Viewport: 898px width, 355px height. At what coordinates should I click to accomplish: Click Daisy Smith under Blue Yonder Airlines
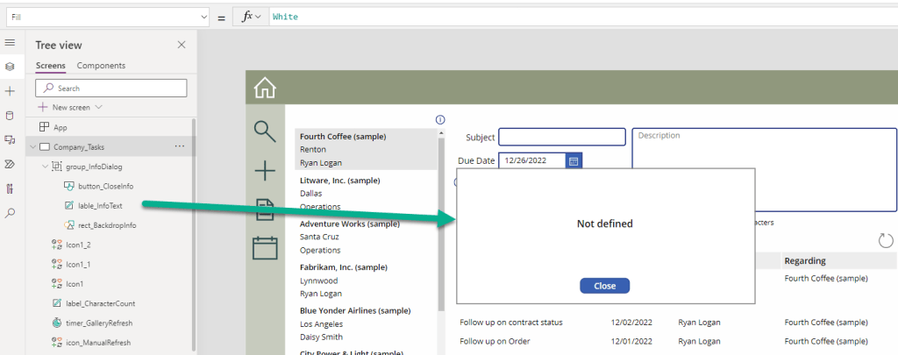pyautogui.click(x=321, y=337)
